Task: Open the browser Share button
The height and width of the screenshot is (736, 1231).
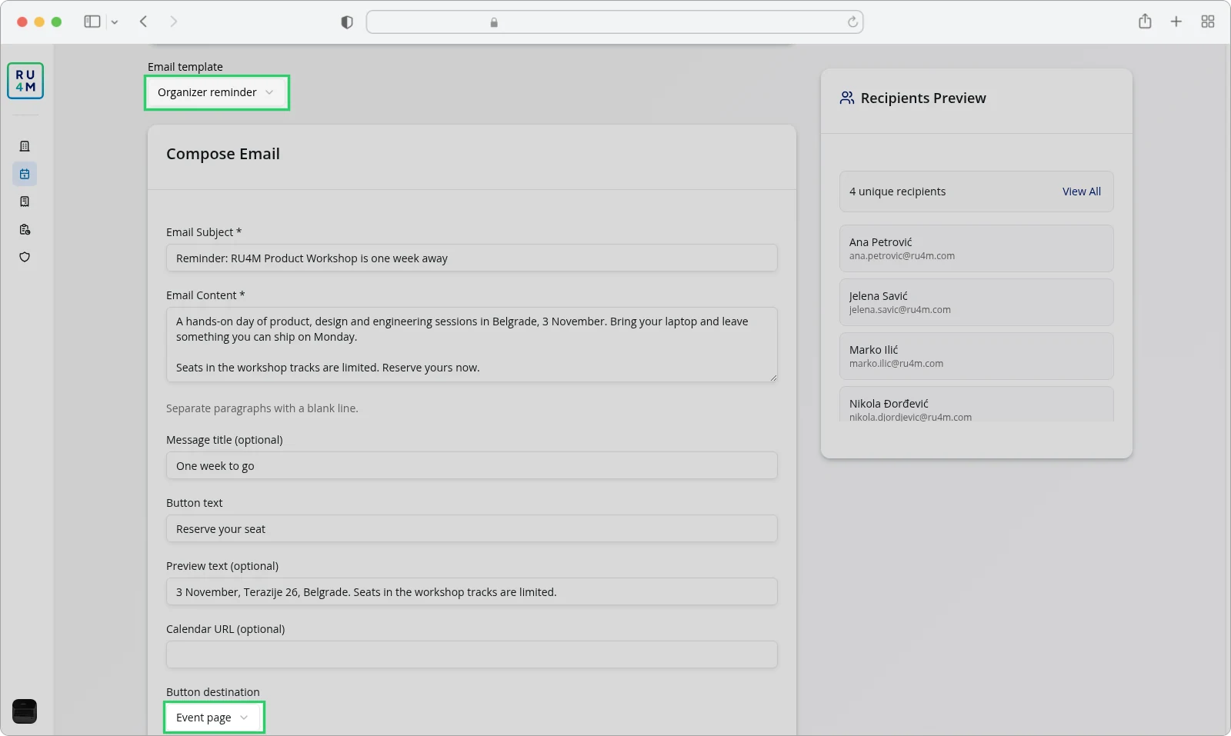Action: (1145, 22)
